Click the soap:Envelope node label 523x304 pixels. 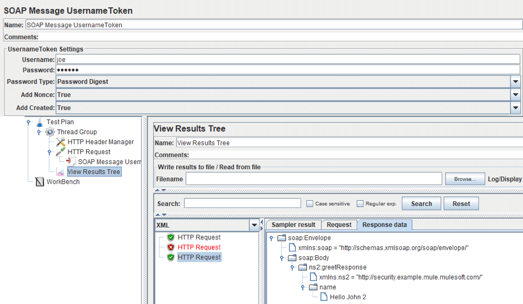pyautogui.click(x=309, y=238)
